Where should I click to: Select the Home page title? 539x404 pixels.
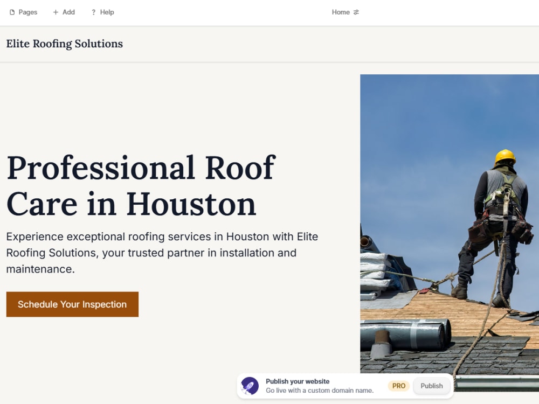click(341, 12)
